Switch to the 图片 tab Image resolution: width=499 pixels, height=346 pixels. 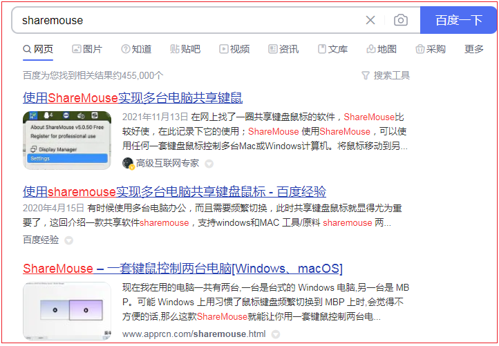87,49
